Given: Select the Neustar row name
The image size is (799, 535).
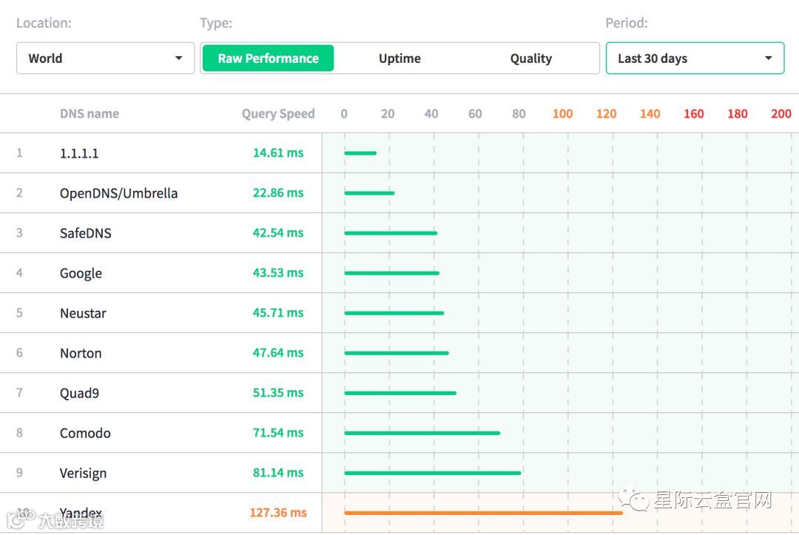Looking at the screenshot, I should (83, 313).
